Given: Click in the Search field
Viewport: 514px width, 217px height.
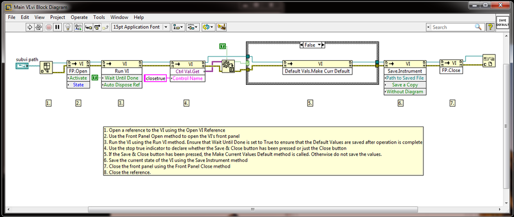Looking at the screenshot, I should tap(452, 27).
